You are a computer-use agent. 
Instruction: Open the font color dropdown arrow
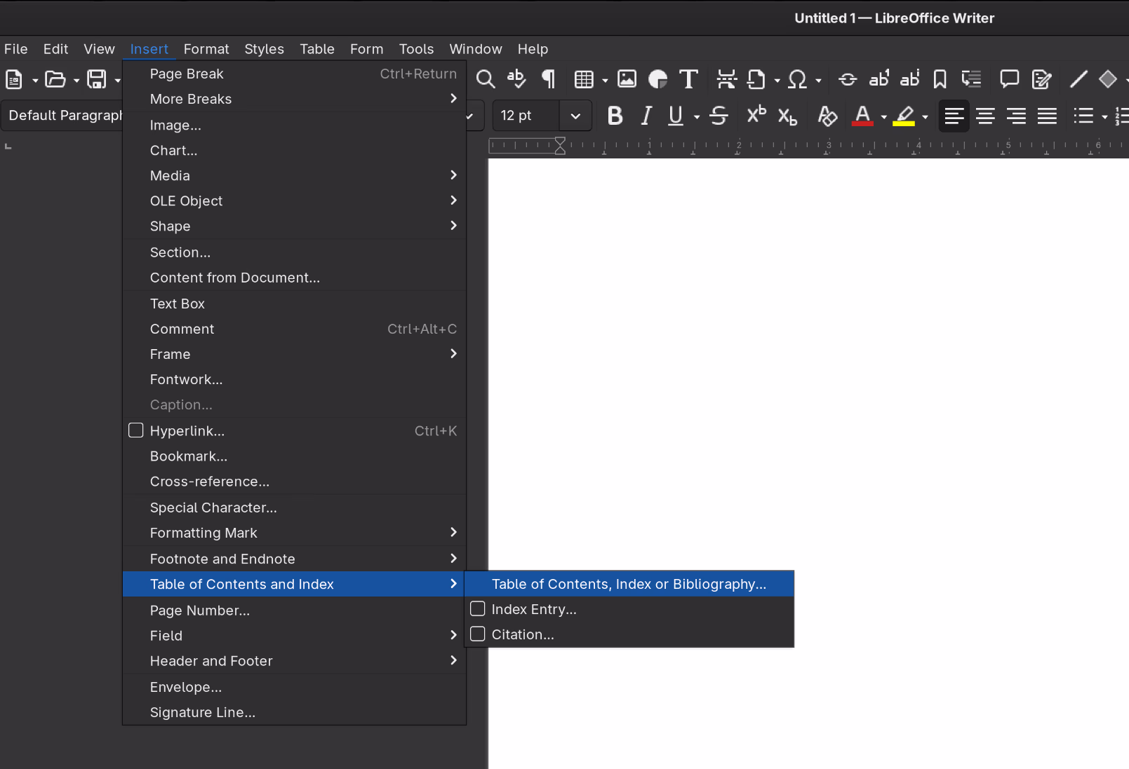point(883,116)
